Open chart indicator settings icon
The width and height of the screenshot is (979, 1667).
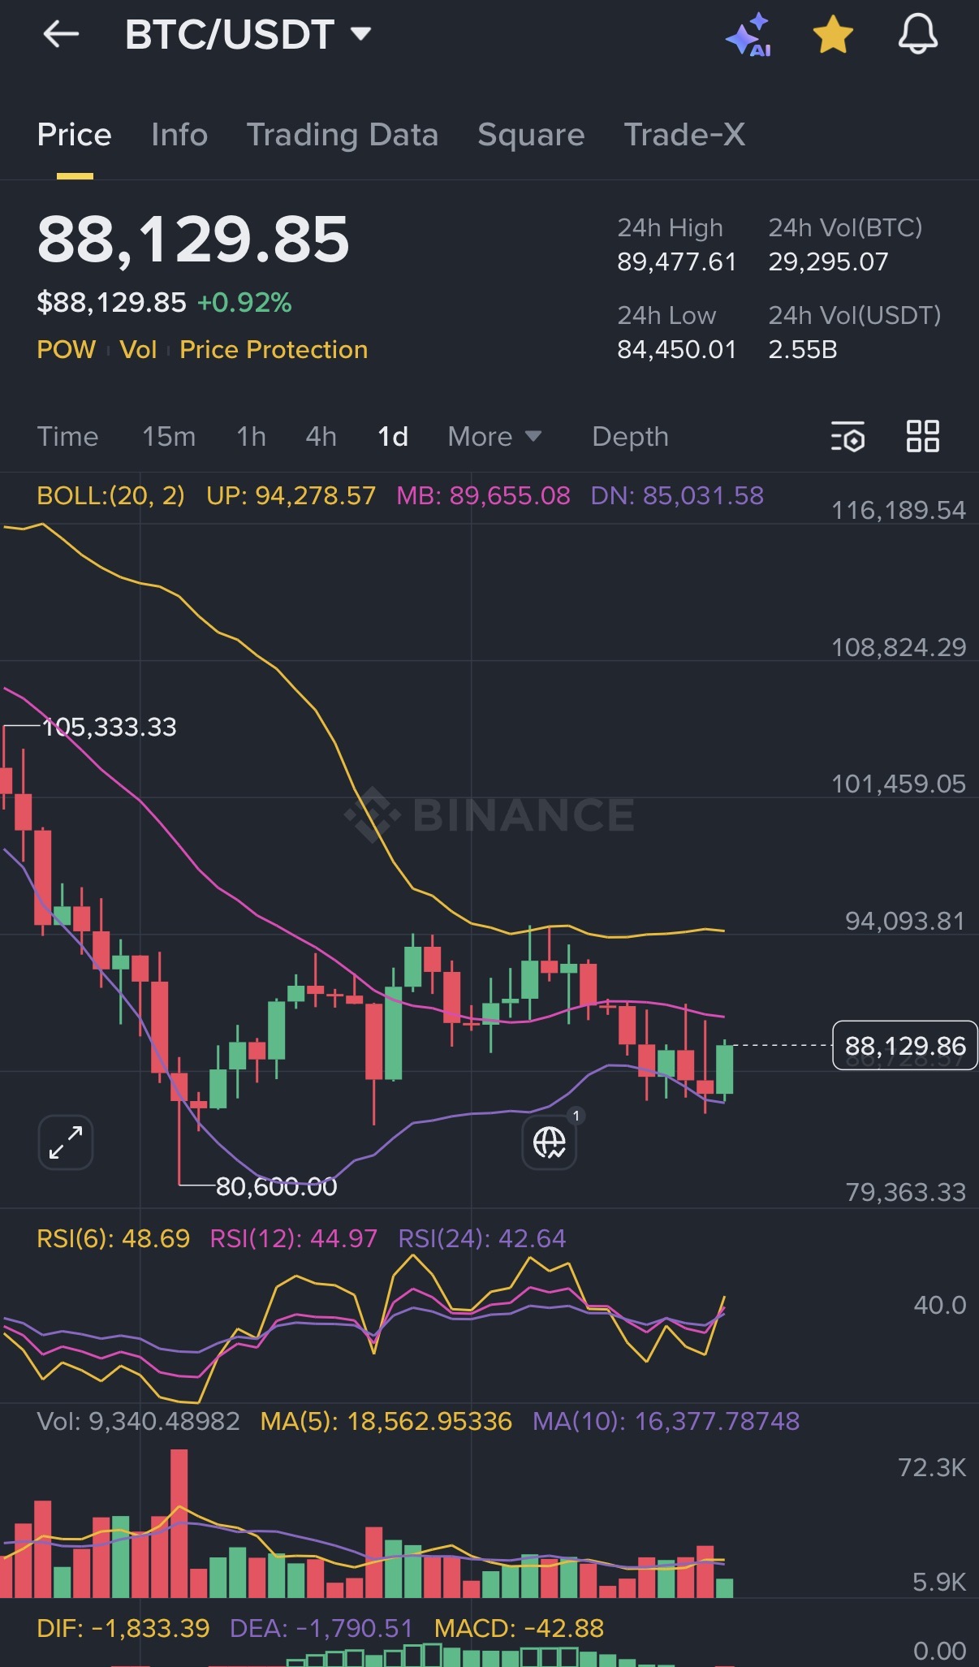click(x=847, y=437)
